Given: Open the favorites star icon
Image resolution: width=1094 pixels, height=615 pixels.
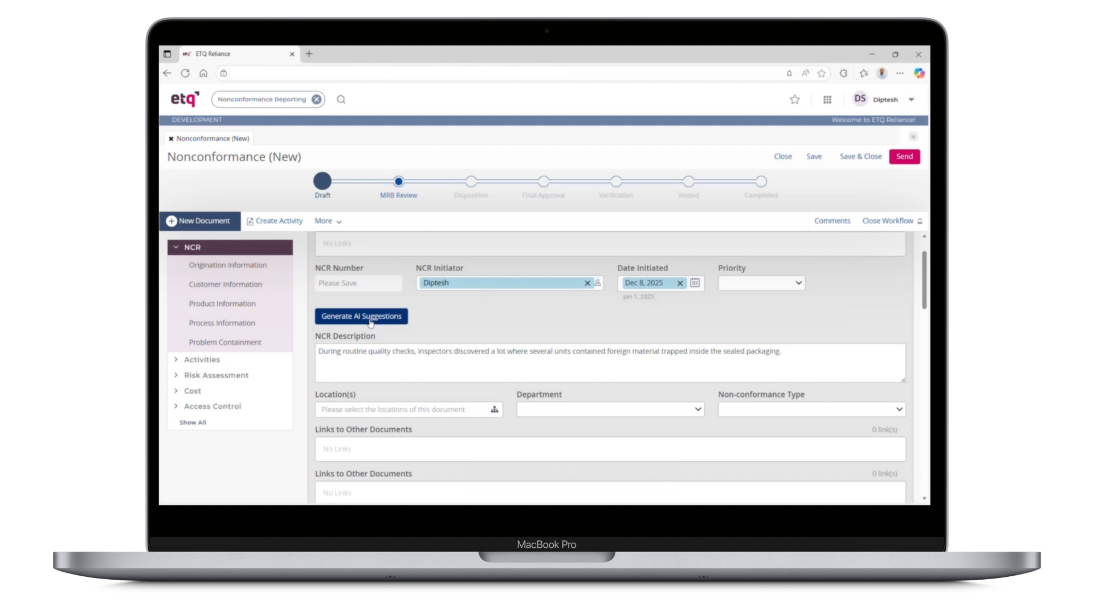Looking at the screenshot, I should tap(794, 100).
